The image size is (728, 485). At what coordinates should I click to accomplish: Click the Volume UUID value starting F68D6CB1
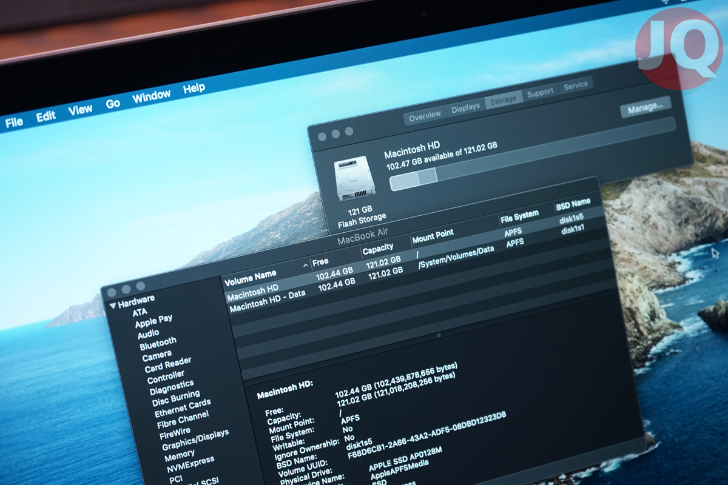pyautogui.click(x=426, y=435)
